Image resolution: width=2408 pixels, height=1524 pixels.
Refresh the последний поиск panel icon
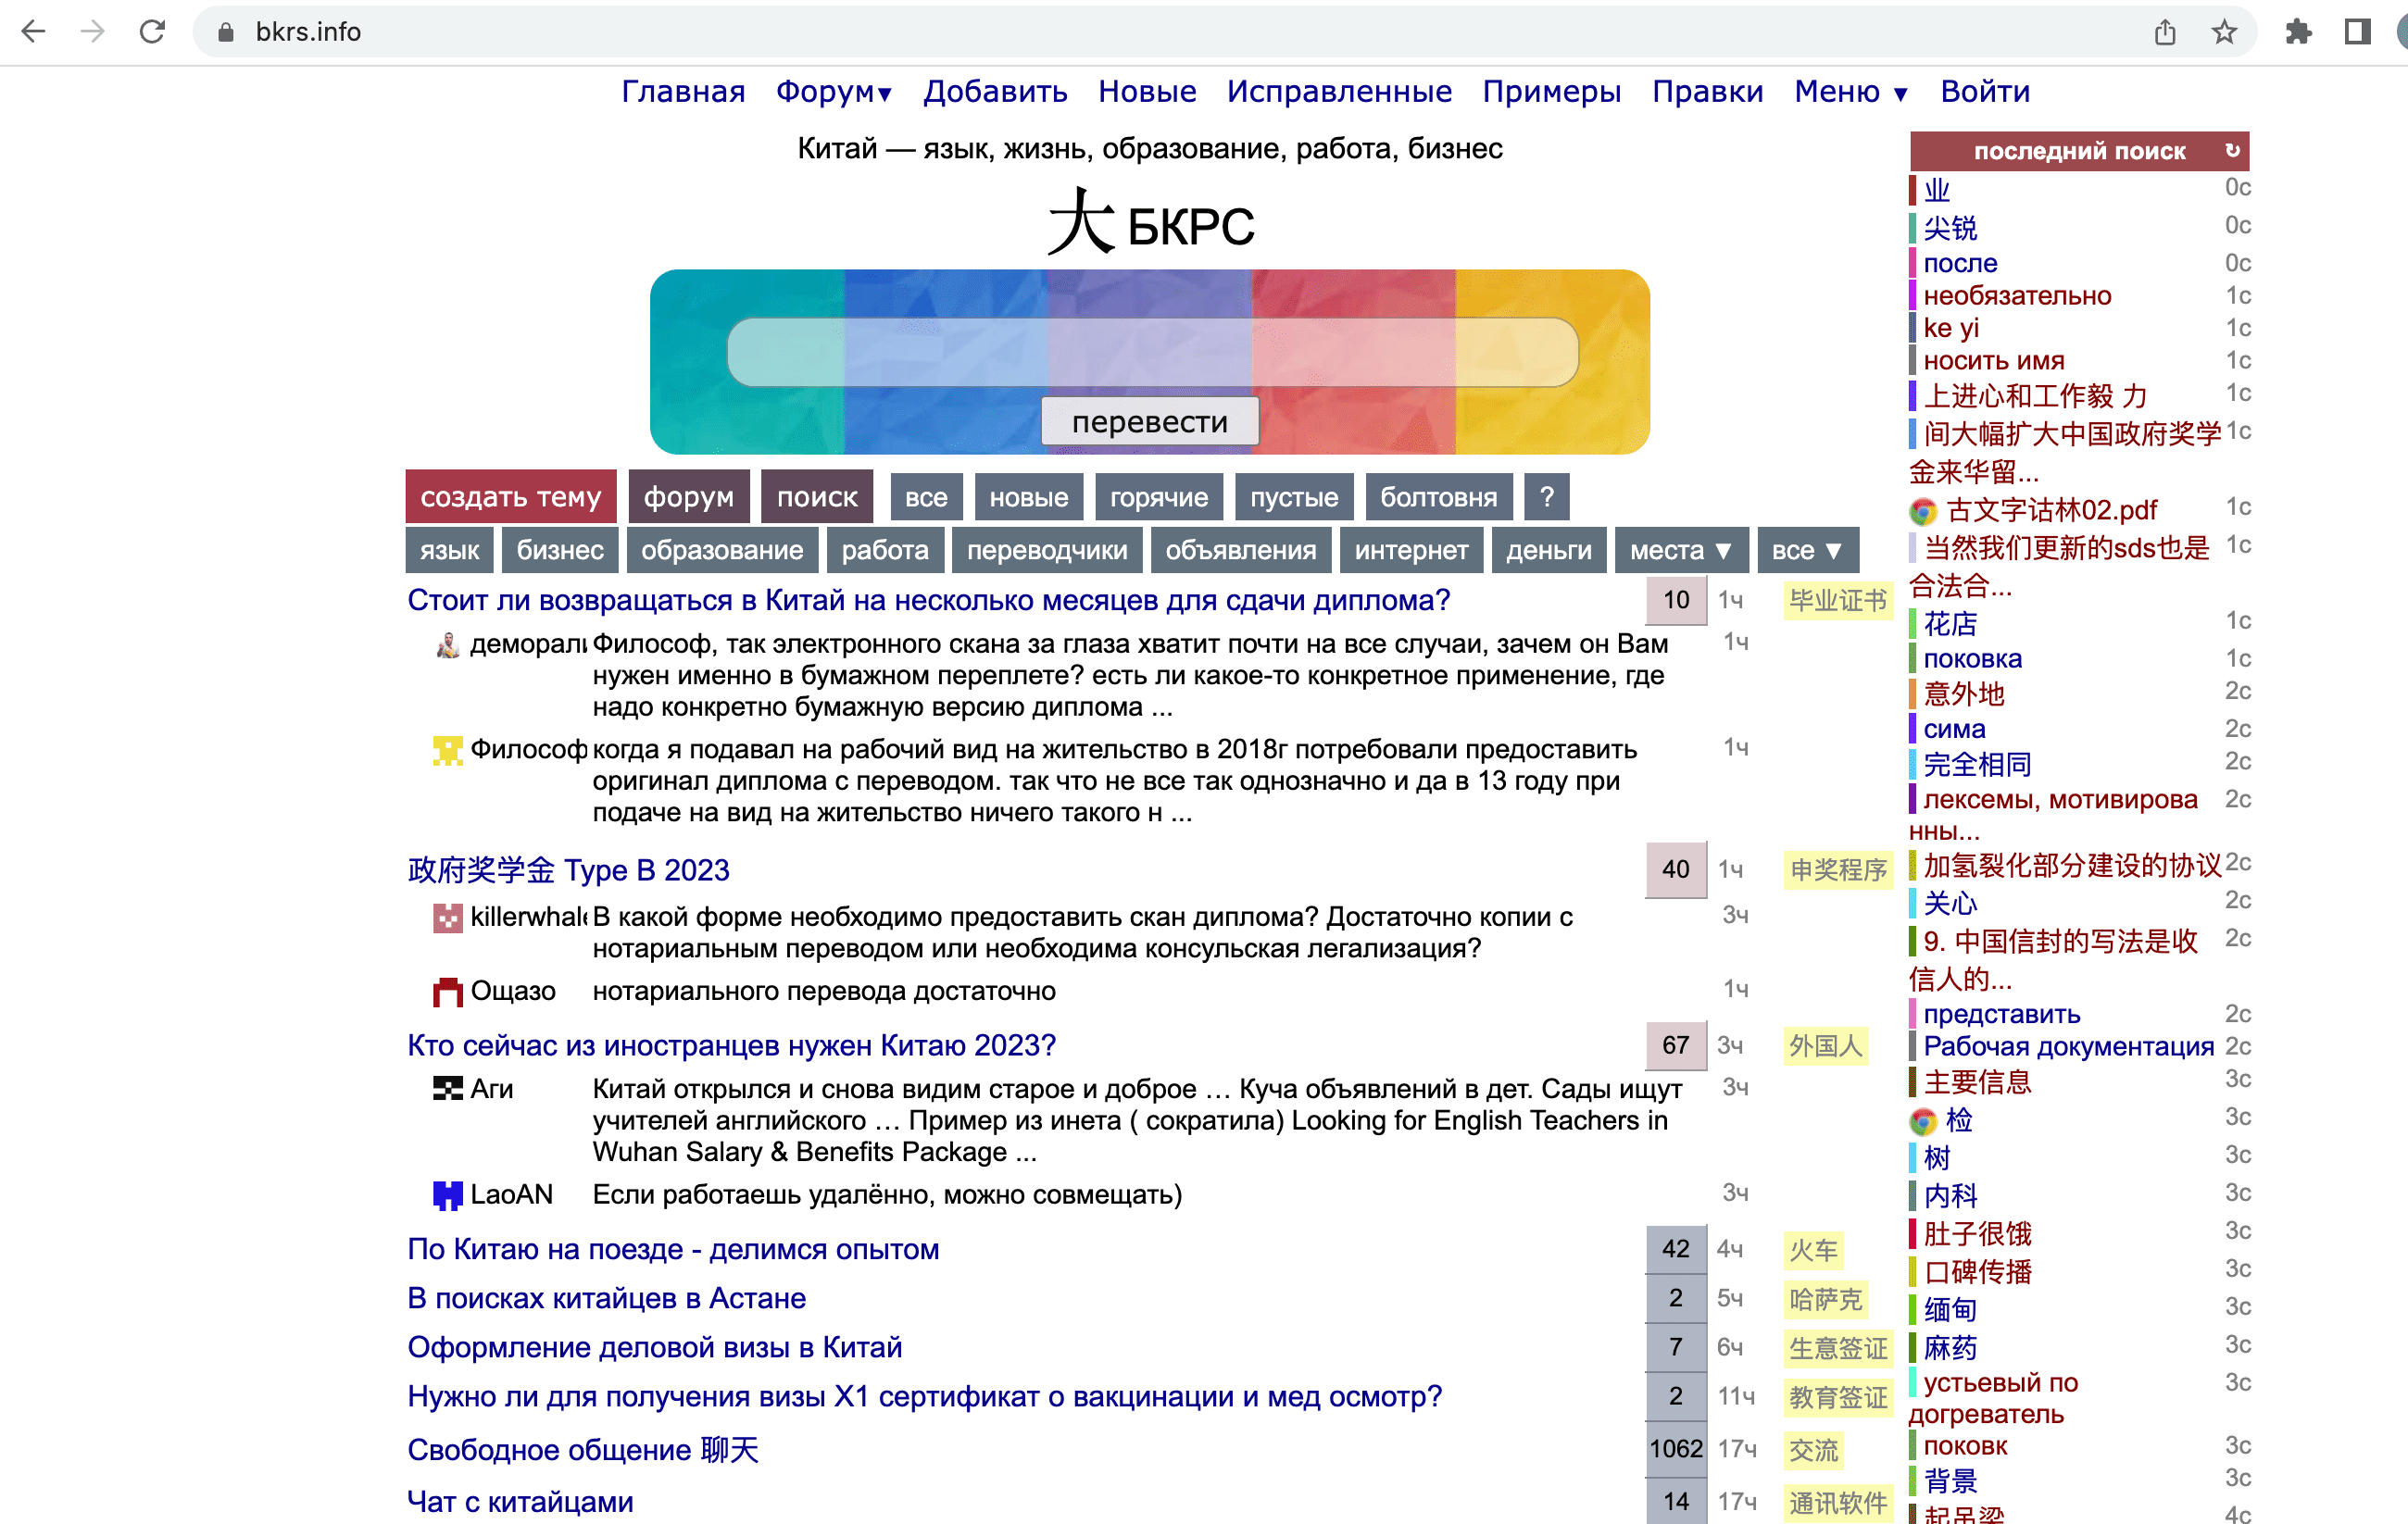2232,151
